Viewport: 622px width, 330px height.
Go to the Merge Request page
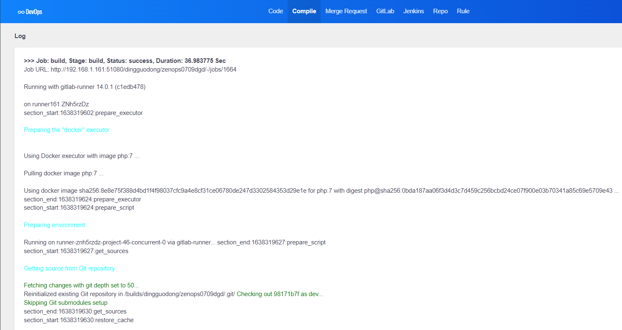(346, 11)
